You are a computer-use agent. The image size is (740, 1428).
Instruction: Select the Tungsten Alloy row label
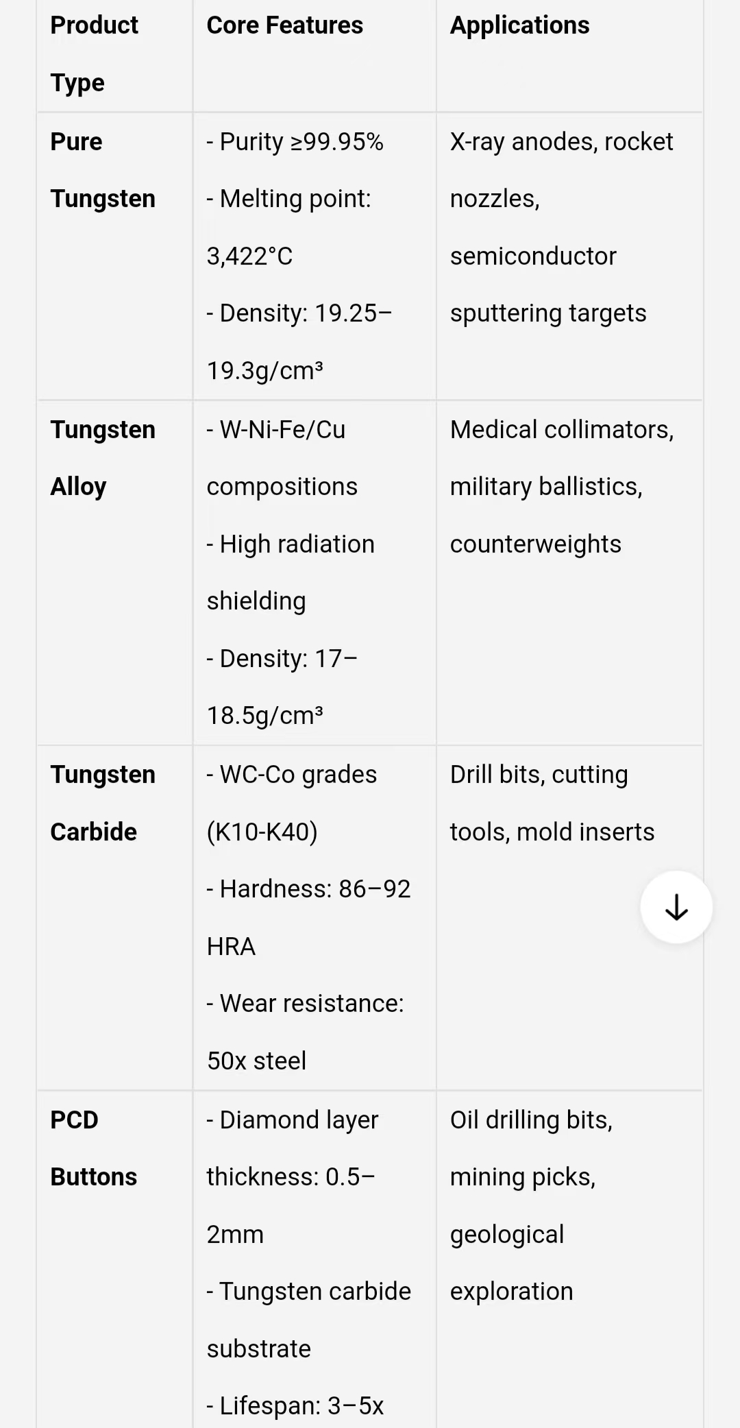pos(102,458)
